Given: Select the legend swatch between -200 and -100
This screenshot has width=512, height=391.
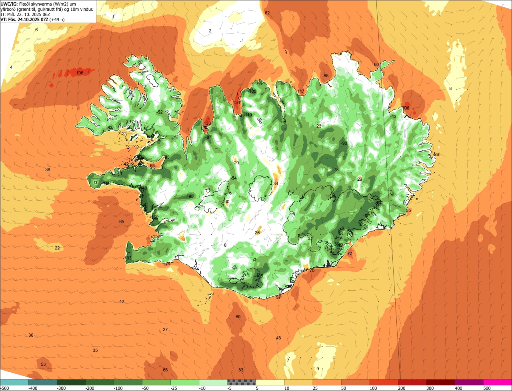Looking at the screenshot, I should (x=100, y=382).
